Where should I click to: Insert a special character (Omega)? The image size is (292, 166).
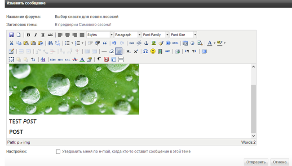point(146,51)
